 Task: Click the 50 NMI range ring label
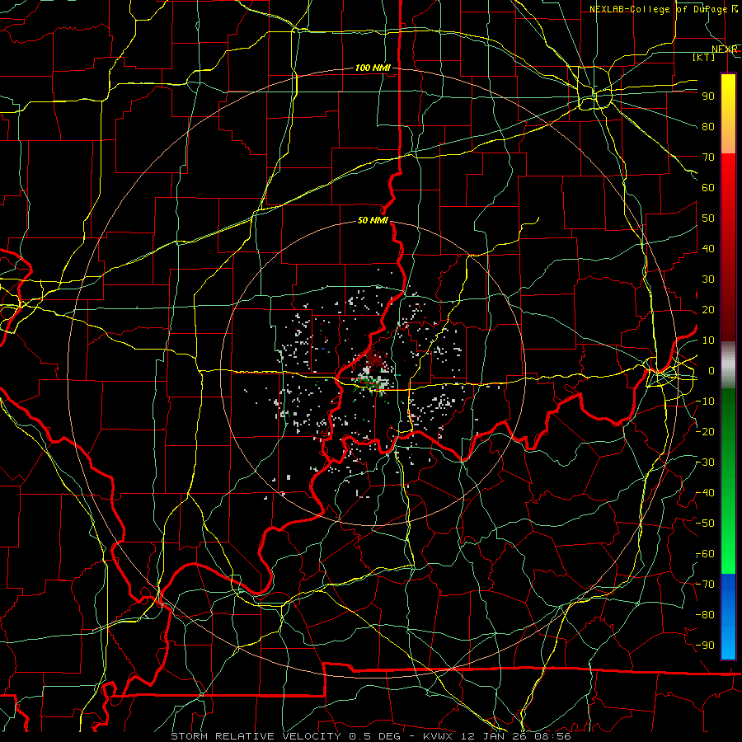click(373, 220)
